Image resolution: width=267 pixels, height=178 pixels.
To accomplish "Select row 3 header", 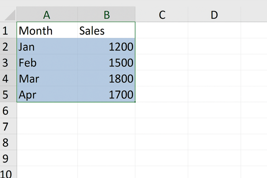I will coord(8,62).
